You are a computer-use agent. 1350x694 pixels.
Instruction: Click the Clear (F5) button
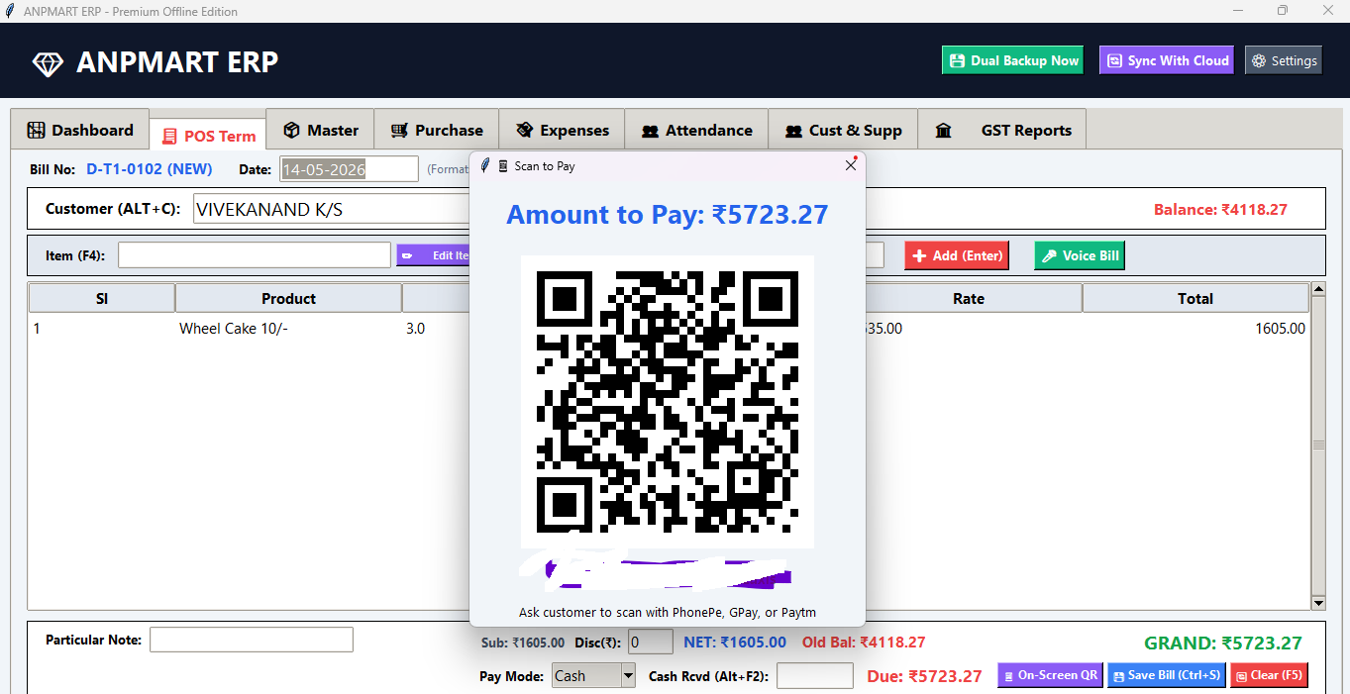[1269, 675]
